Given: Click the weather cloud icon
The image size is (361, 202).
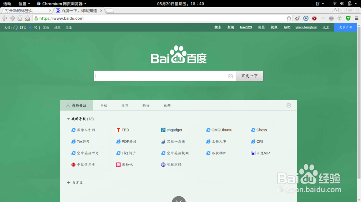Looking at the screenshot, I should (16, 28).
